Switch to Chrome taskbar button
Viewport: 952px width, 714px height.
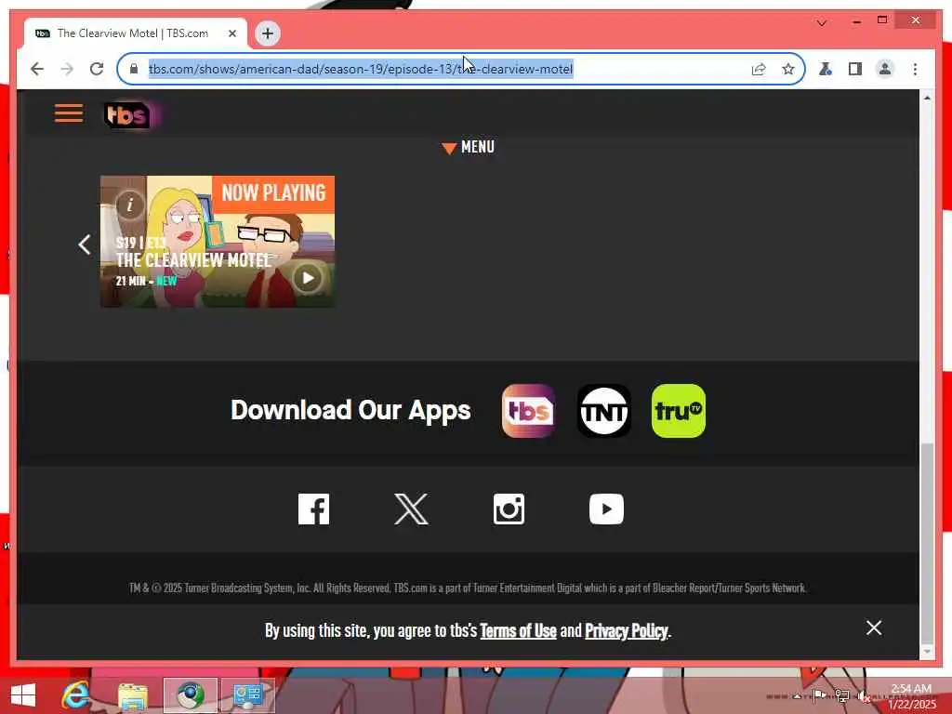(191, 695)
